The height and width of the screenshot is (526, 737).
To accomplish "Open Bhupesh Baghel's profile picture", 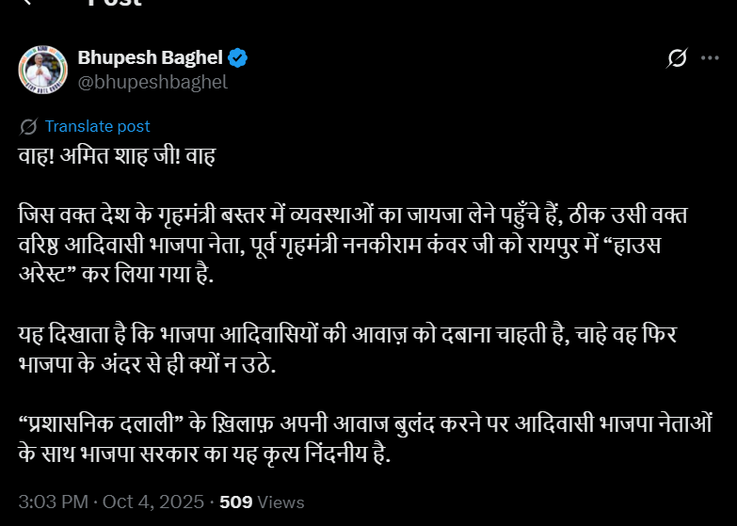I will (x=43, y=68).
